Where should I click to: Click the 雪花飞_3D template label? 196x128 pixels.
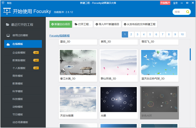(148, 42)
